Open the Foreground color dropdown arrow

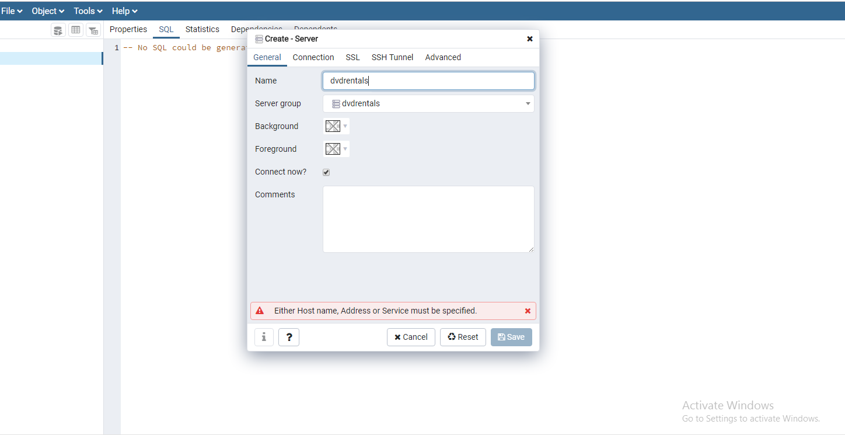[345, 149]
